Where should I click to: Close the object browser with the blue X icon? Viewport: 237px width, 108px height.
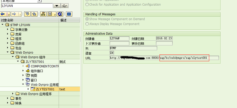point(69,14)
